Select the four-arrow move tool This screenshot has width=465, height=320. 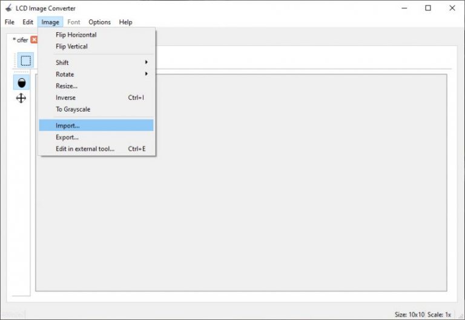(x=21, y=98)
